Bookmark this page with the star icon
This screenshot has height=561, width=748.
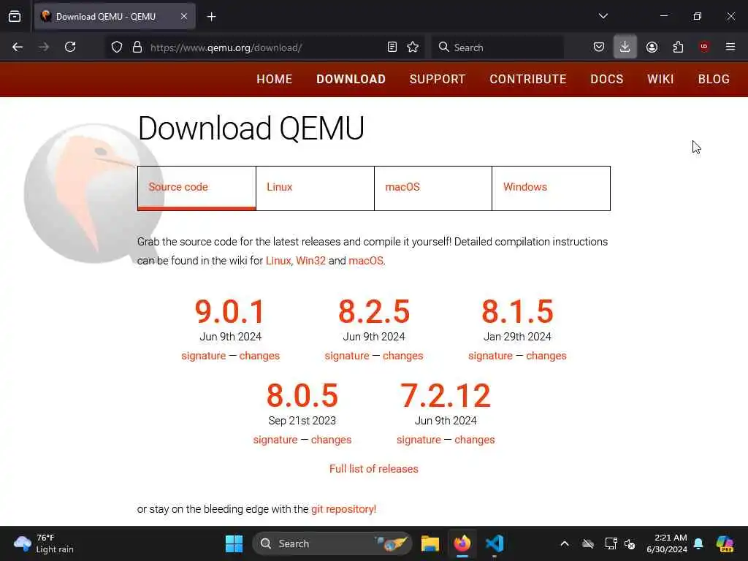coord(413,47)
